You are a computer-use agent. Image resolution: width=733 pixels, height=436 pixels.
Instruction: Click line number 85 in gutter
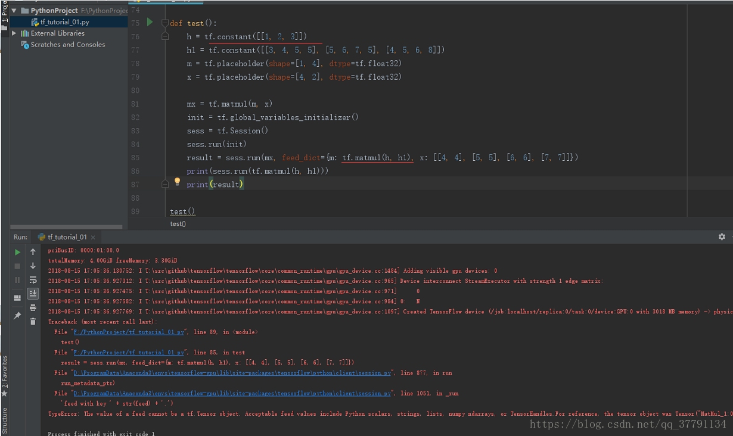point(135,157)
